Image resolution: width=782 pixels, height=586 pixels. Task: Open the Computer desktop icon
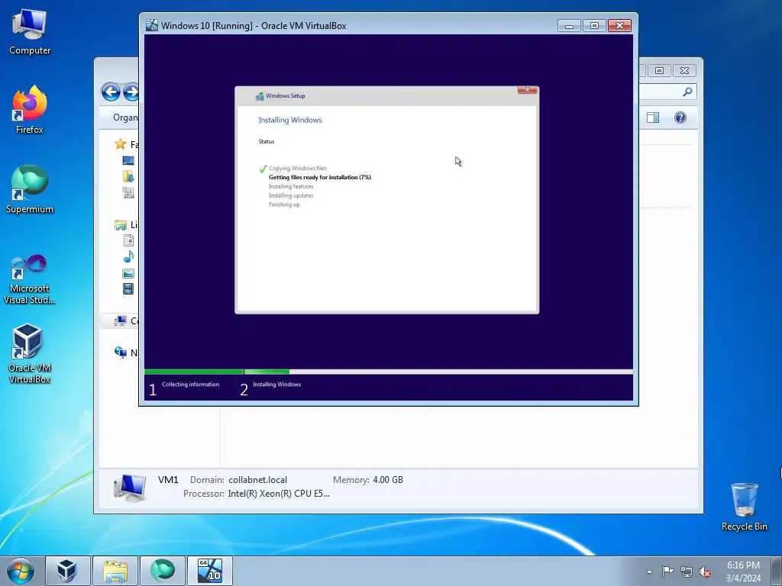30,32
